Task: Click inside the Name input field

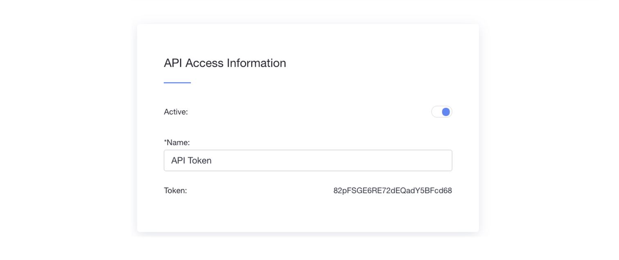Action: (x=308, y=160)
